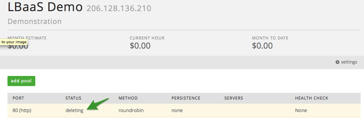The image size is (364, 133).
Task: Click the MONTH TO DATE cost amount
Action: click(x=262, y=46)
